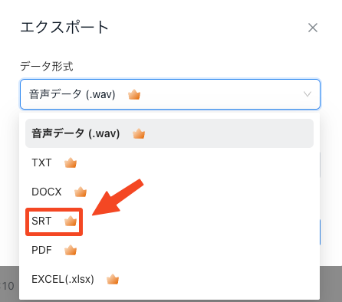Image resolution: width=342 pixels, height=302 pixels.
Task: Click the データ形式 field label
Action: [x=47, y=67]
